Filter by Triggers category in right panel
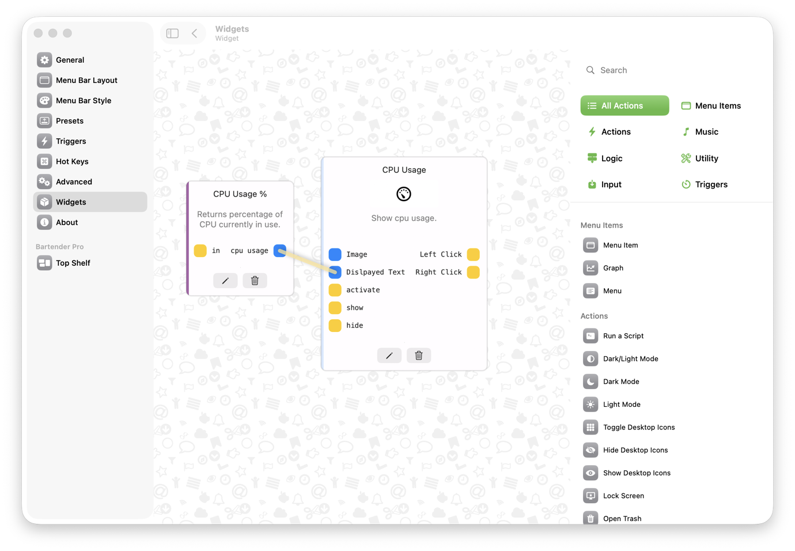Viewport: 795px width, 551px height. 704,184
